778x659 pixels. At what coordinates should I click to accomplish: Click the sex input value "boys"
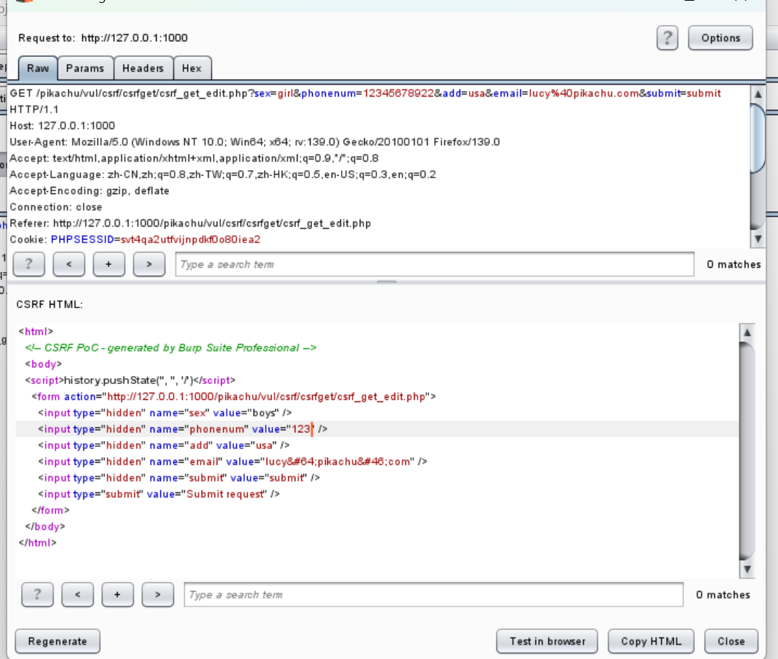(x=264, y=413)
